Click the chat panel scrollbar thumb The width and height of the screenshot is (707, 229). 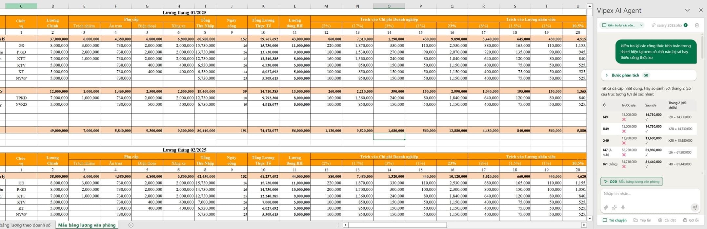coord(702,47)
